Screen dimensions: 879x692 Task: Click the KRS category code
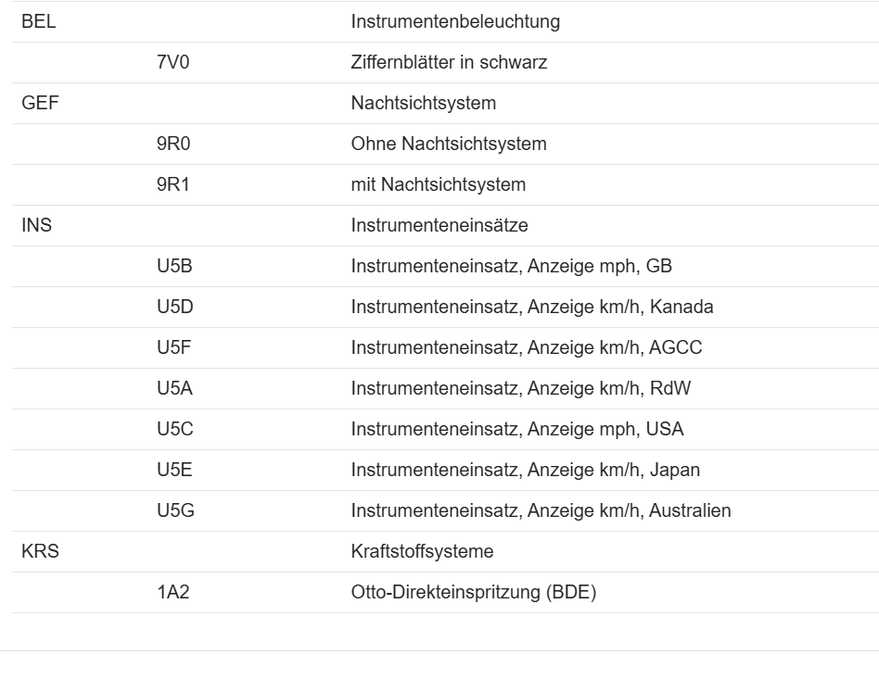pyautogui.click(x=40, y=552)
